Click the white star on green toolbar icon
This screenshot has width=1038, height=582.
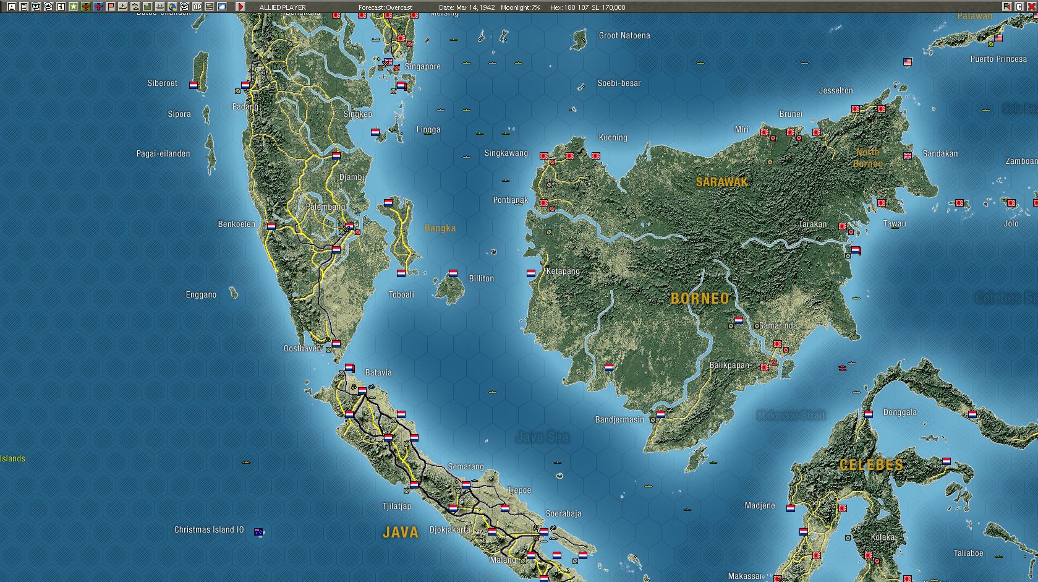73,7
